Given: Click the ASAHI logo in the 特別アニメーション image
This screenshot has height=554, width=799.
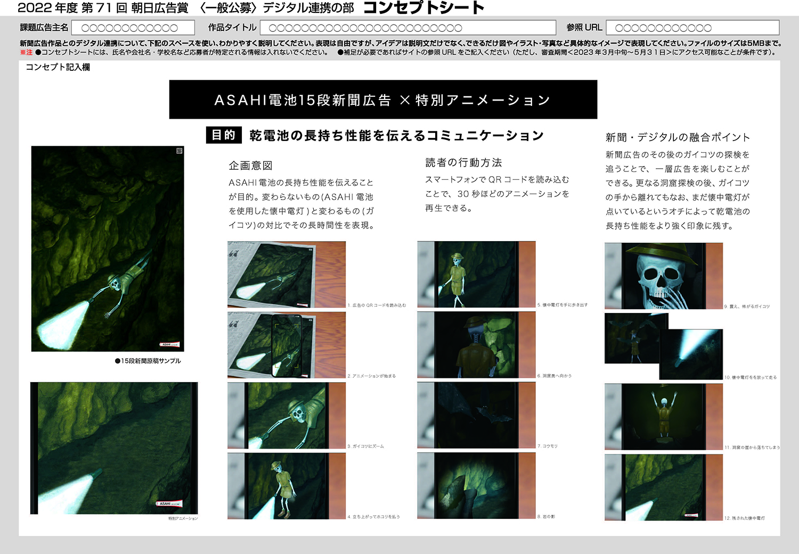Looking at the screenshot, I should pos(169,503).
